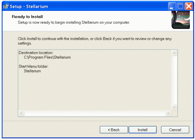Image resolution: width=195 pixels, height=140 pixels.
Task: Click the vertical scrollbar track of summary box
Action: click(174, 80)
